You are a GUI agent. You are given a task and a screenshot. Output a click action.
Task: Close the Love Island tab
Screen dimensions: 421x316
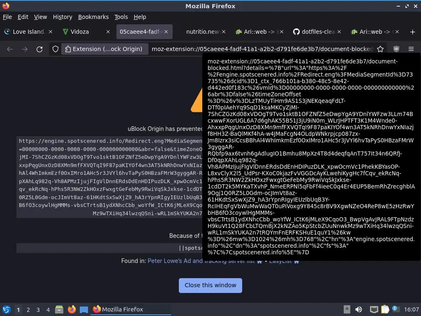(x=51, y=32)
